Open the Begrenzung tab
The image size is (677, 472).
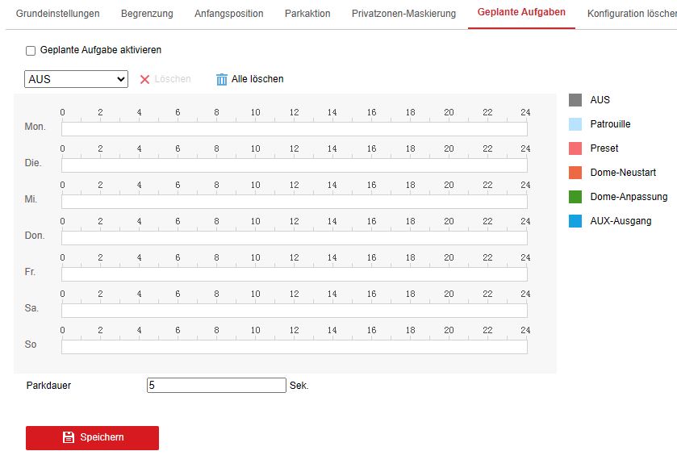coord(147,14)
